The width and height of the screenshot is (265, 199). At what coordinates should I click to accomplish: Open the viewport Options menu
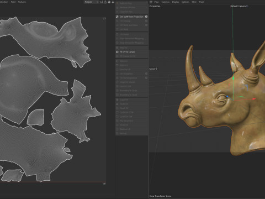(x=185, y=2)
